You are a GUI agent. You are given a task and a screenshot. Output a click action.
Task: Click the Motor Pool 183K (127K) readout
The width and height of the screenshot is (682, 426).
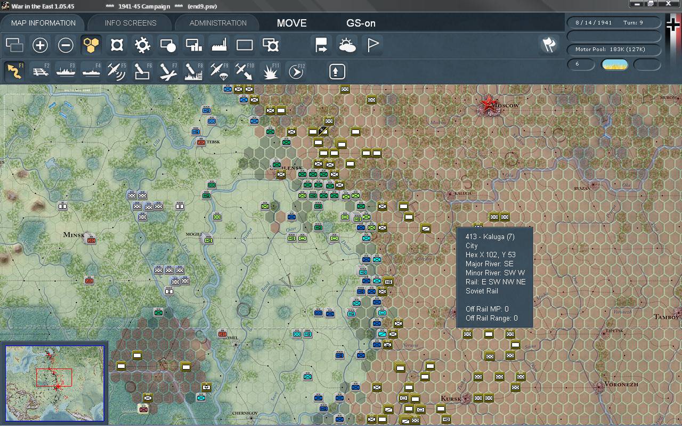coord(614,50)
